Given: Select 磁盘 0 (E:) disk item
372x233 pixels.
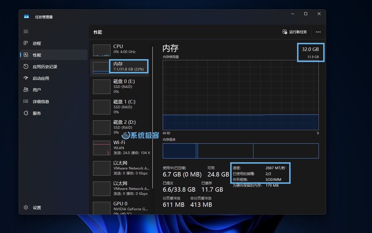Looking at the screenshot, I should coord(120,87).
